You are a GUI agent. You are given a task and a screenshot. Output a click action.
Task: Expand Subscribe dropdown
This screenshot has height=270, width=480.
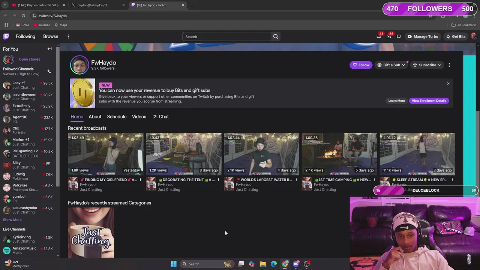(x=439, y=65)
